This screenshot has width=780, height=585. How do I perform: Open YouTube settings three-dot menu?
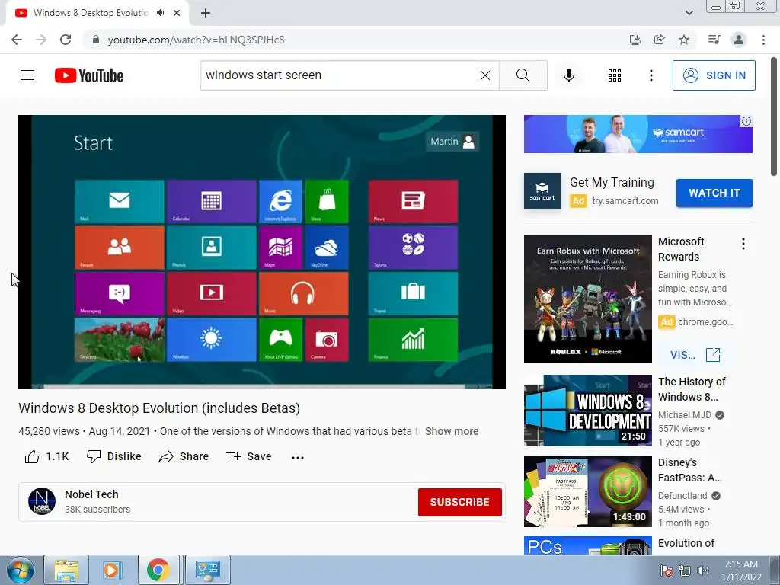tap(651, 75)
